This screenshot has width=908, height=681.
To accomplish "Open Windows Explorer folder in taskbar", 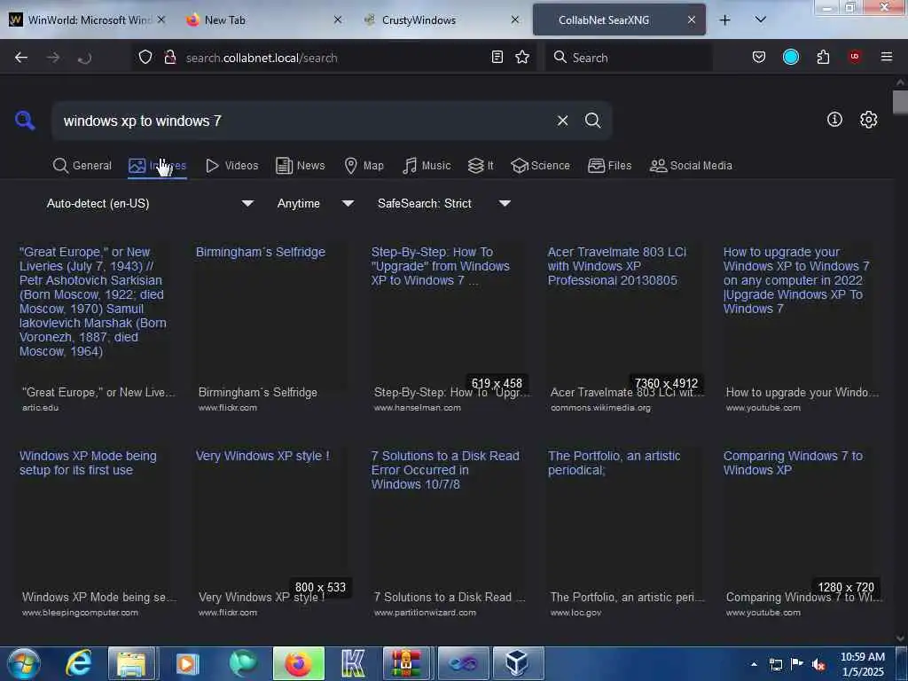I will point(131,663).
